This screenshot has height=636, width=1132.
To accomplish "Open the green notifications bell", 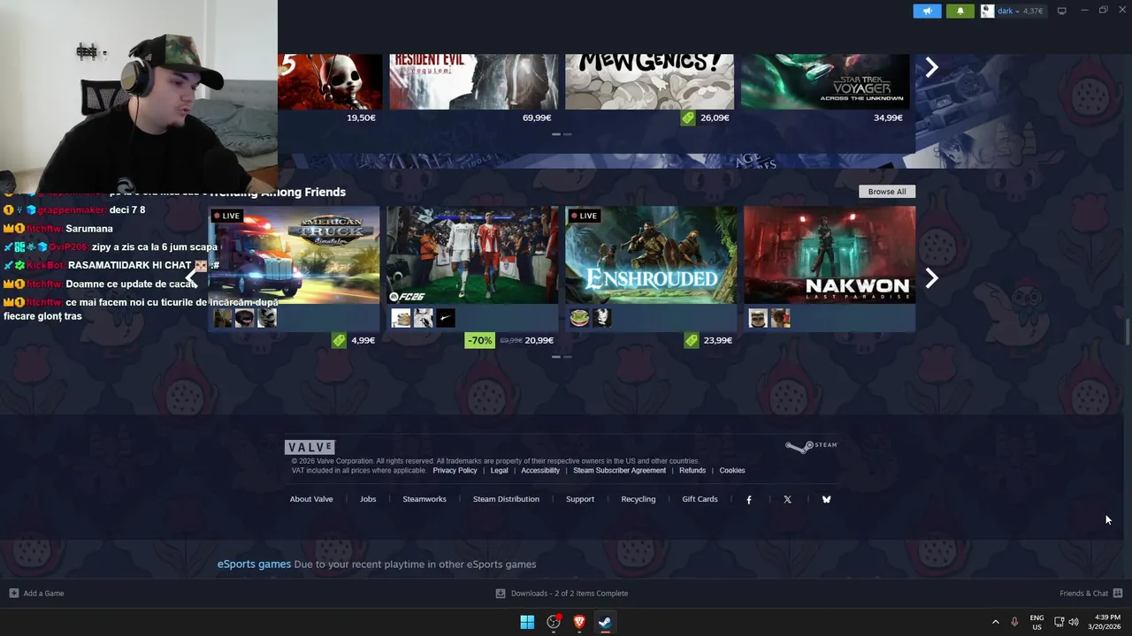I will 960,11.
